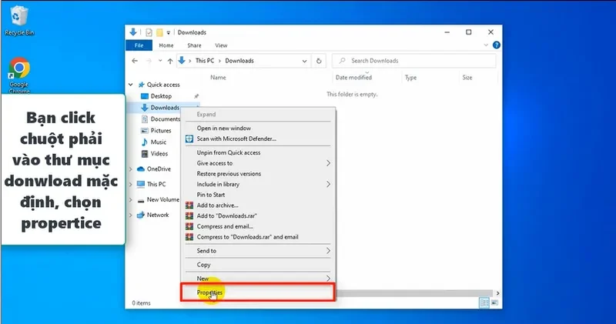Open the Include in library submenu

click(x=258, y=184)
